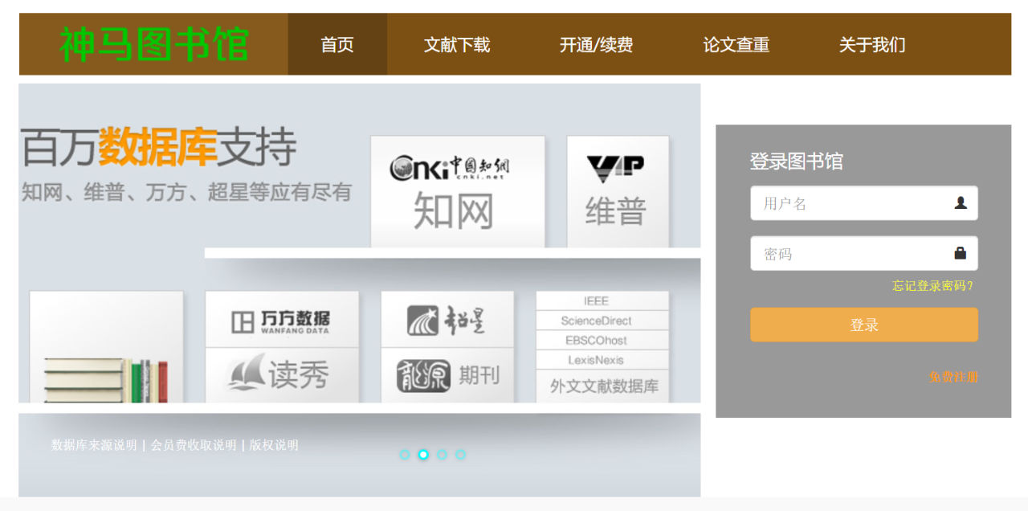1028x511 pixels.
Task: Click the LexisNexis row
Action: pyautogui.click(x=602, y=360)
